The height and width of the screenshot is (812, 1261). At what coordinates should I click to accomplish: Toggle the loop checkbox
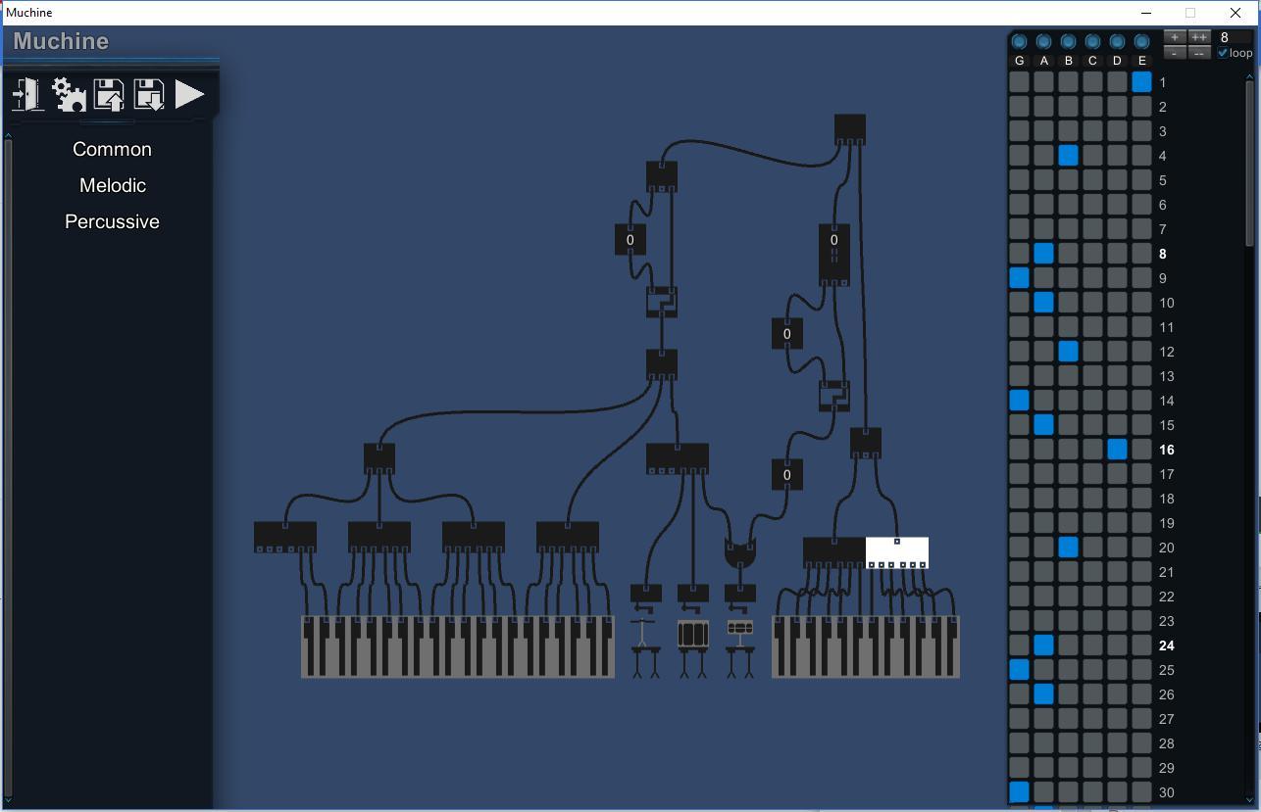pos(1223,53)
